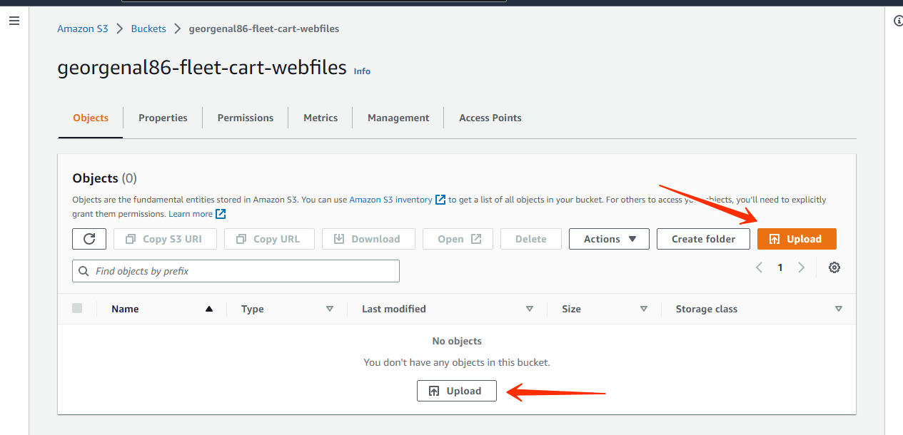Click the Copy URL button
The width and height of the screenshot is (903, 435).
[x=269, y=239]
